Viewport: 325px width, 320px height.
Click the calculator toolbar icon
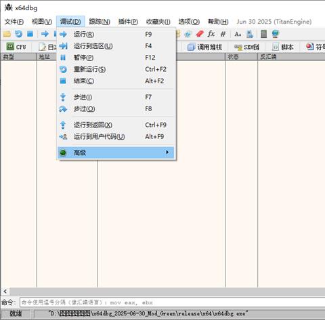(x=263, y=34)
